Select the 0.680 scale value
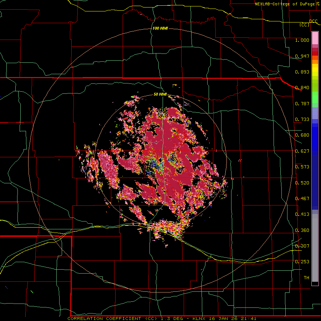This screenshot has height=321, width=321. pyautogui.click(x=302, y=135)
